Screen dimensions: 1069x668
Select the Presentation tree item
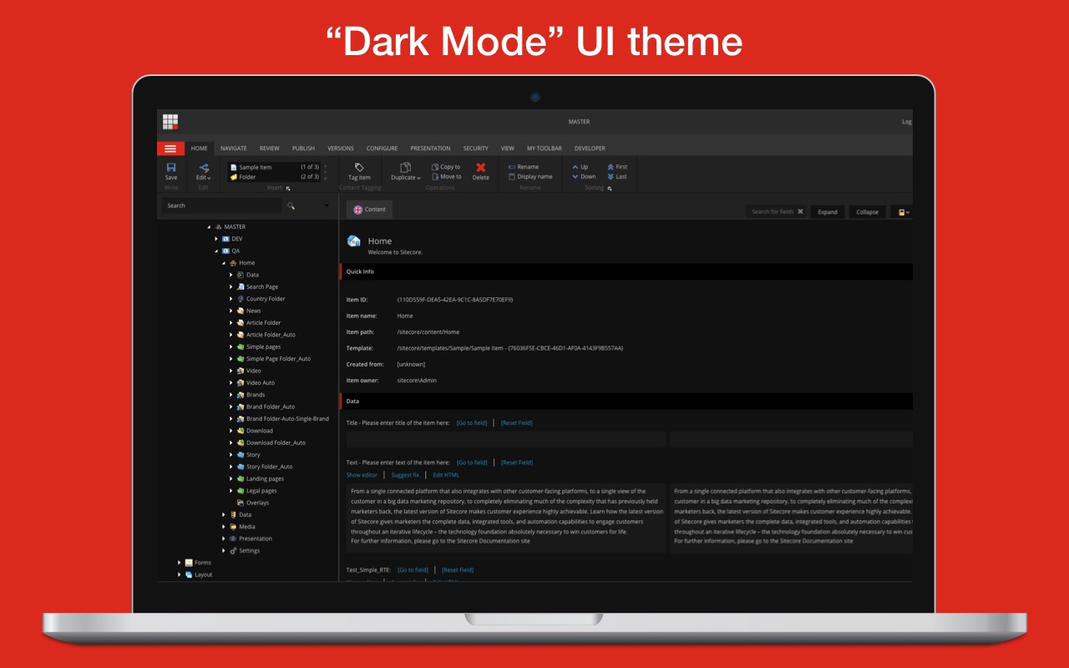coord(251,539)
